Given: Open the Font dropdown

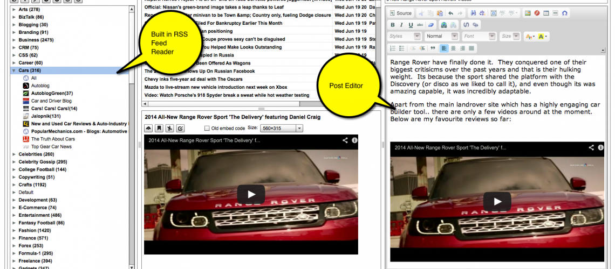Looking at the screenshot, I should click(x=479, y=36).
